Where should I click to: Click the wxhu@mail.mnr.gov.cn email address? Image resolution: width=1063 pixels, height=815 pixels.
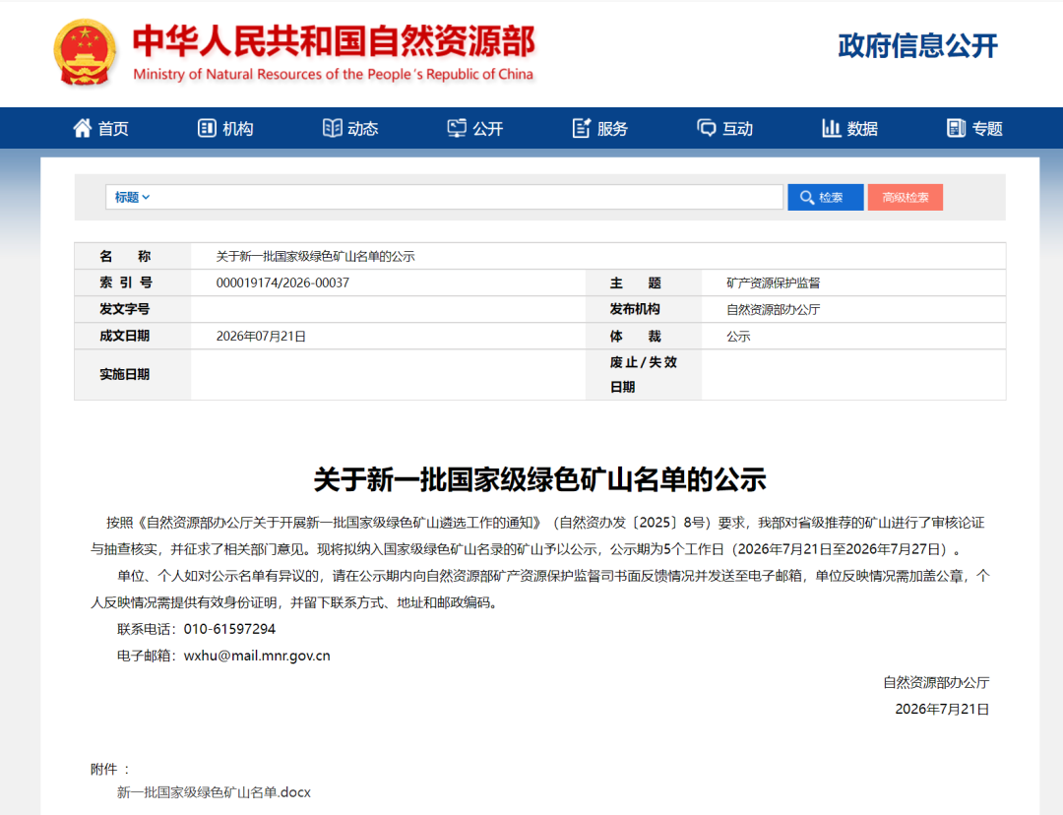click(x=257, y=656)
